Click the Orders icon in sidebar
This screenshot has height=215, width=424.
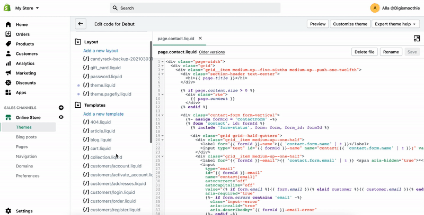pos(8,34)
